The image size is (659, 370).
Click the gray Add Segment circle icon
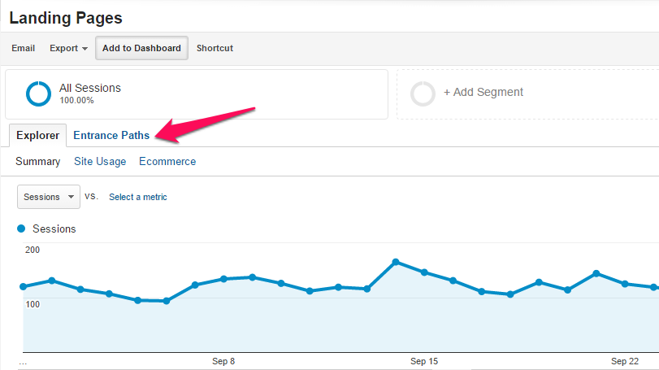coord(423,94)
